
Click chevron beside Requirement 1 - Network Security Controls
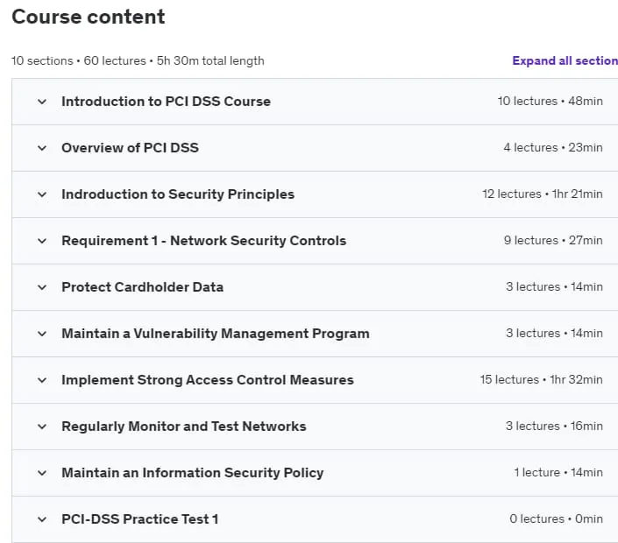pyautogui.click(x=42, y=241)
